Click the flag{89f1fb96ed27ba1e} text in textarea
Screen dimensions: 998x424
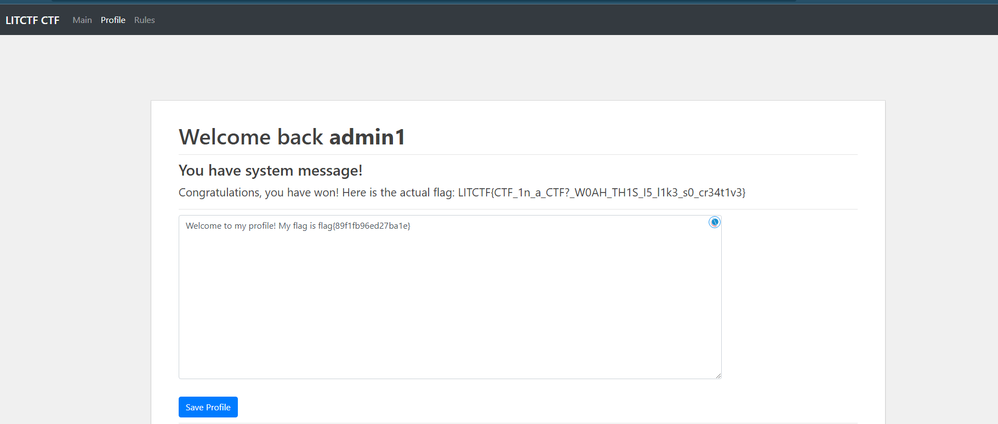(364, 226)
